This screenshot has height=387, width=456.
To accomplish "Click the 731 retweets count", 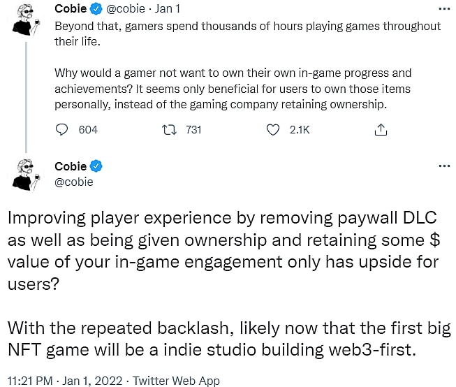I will [x=193, y=130].
